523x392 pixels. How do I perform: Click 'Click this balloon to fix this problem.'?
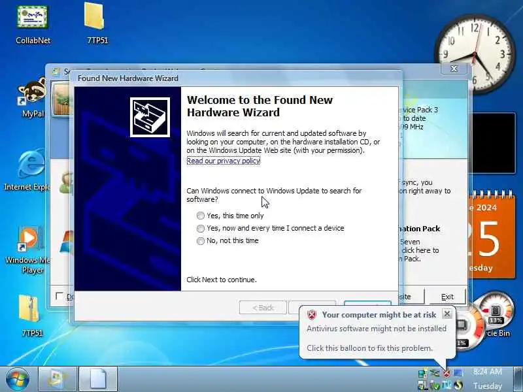click(x=369, y=348)
